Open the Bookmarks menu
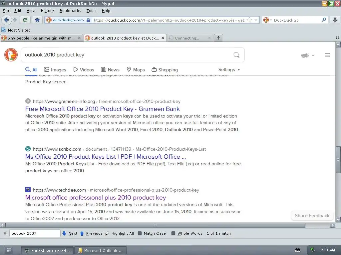341x255 pixels. point(70,11)
